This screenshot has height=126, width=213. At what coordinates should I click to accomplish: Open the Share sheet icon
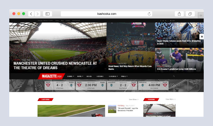(179, 14)
